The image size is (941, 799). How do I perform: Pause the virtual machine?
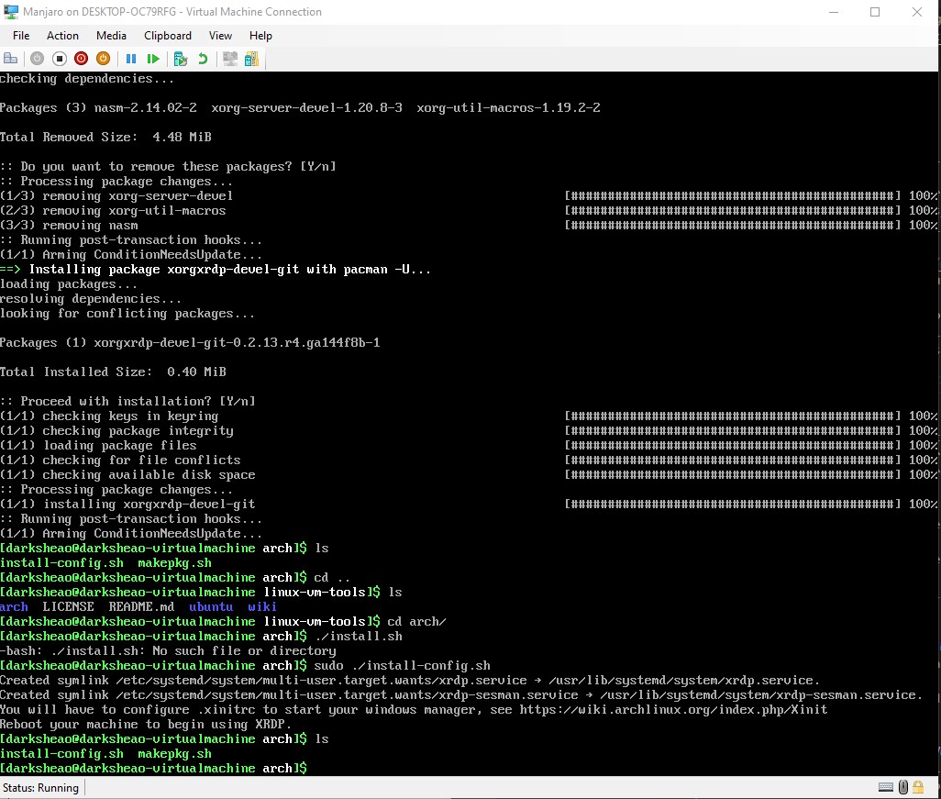coord(131,58)
